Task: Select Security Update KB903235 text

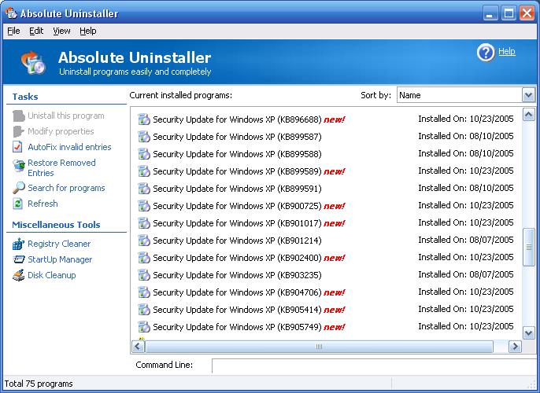Action: pos(237,275)
